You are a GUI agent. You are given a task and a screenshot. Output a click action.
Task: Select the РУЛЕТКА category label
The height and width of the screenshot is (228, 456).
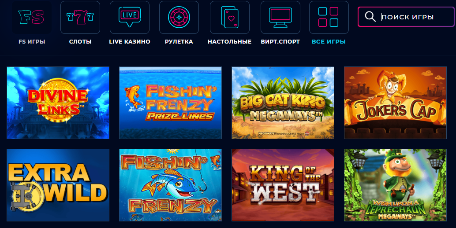tap(179, 41)
